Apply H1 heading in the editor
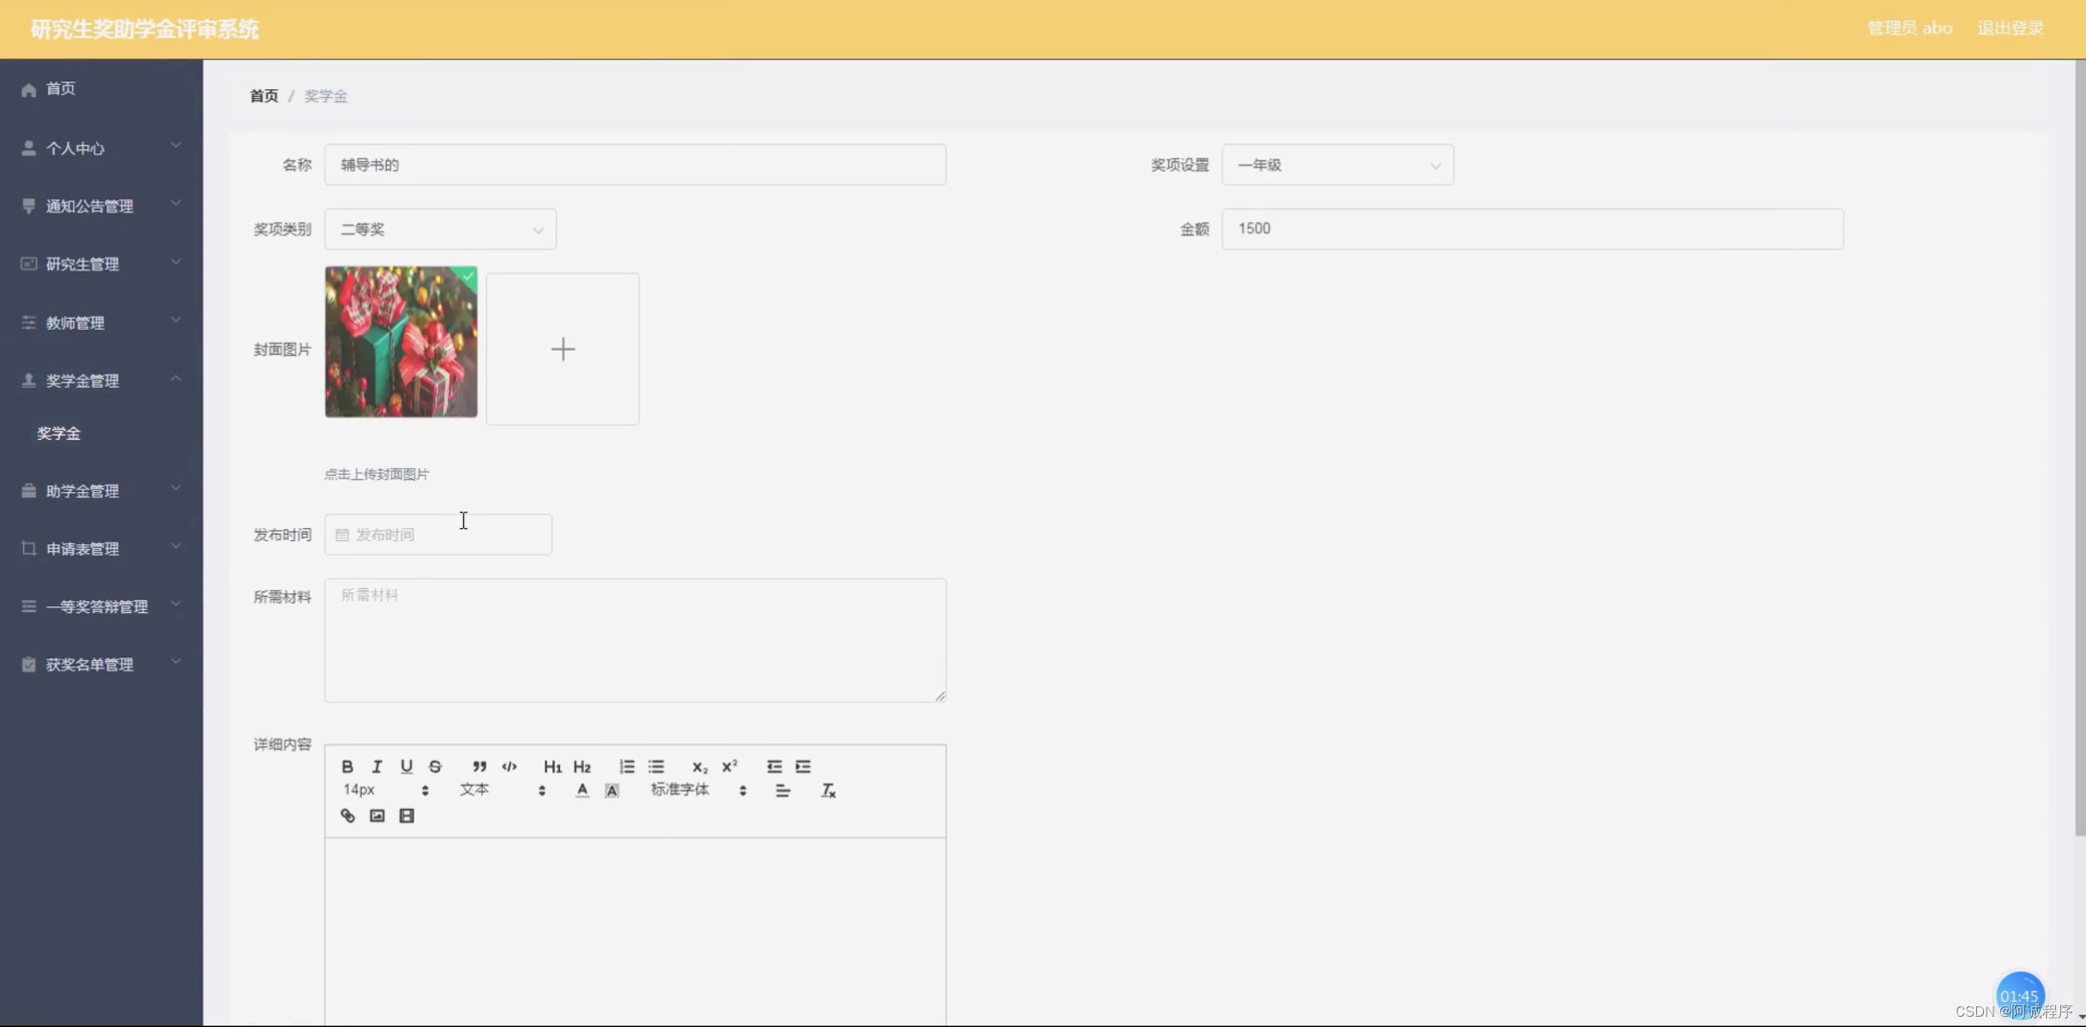This screenshot has height=1027, width=2086. pyautogui.click(x=552, y=766)
